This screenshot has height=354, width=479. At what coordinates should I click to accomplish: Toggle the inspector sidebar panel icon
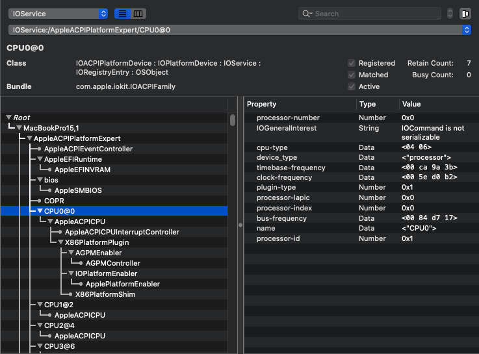(465, 14)
